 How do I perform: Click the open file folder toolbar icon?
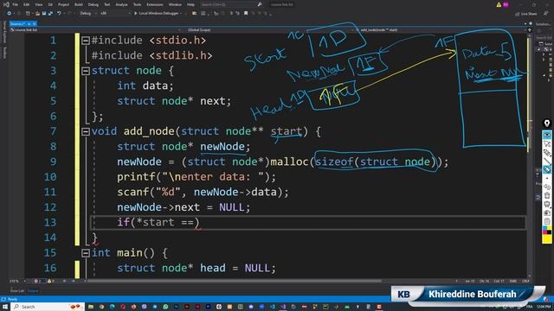pyautogui.click(x=37, y=14)
